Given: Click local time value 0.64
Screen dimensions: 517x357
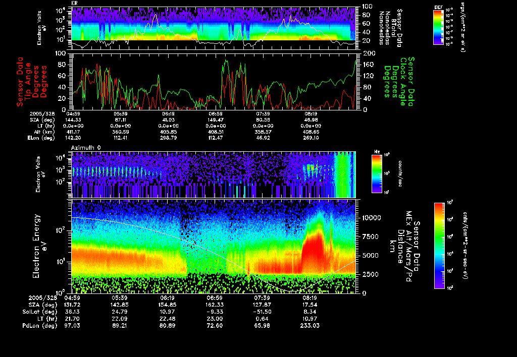Looking at the screenshot, I should [x=262, y=319].
